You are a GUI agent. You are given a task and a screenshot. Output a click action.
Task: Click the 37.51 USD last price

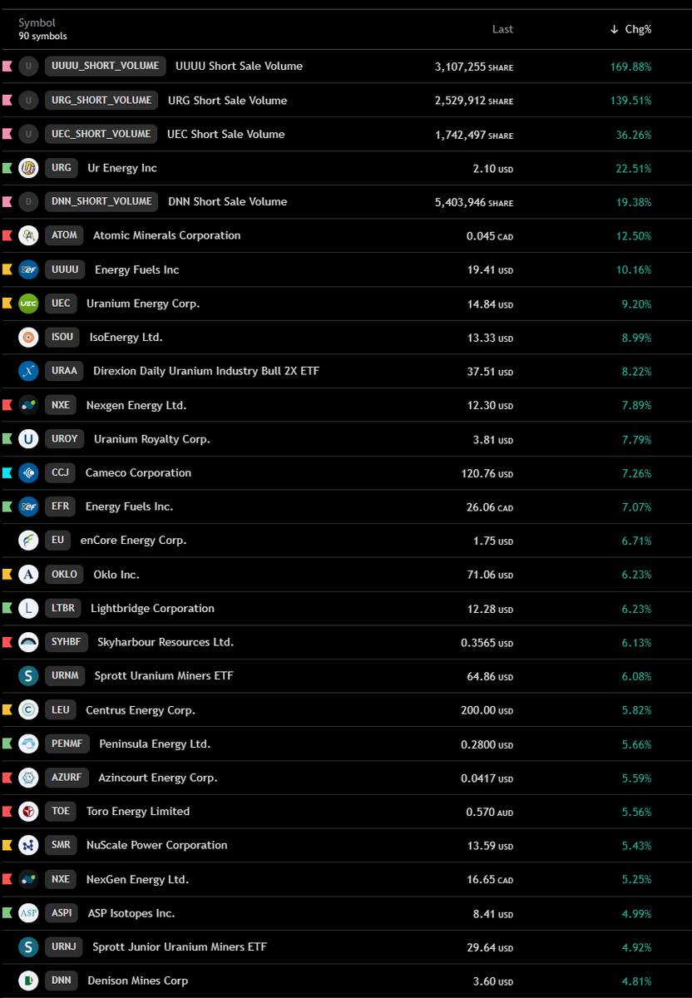pos(490,372)
